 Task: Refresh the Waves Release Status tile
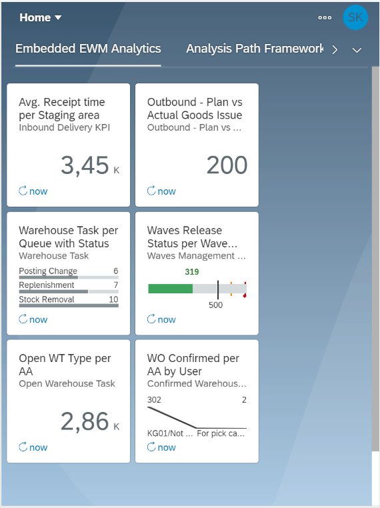click(151, 319)
